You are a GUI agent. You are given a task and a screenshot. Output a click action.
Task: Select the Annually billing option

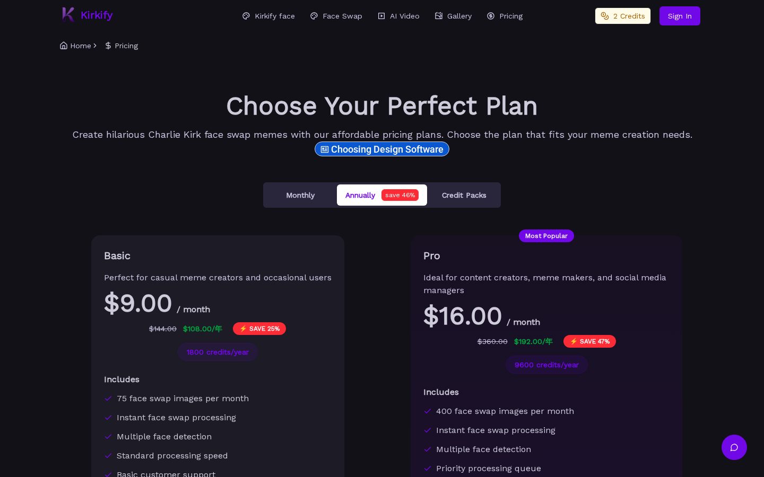click(x=382, y=195)
